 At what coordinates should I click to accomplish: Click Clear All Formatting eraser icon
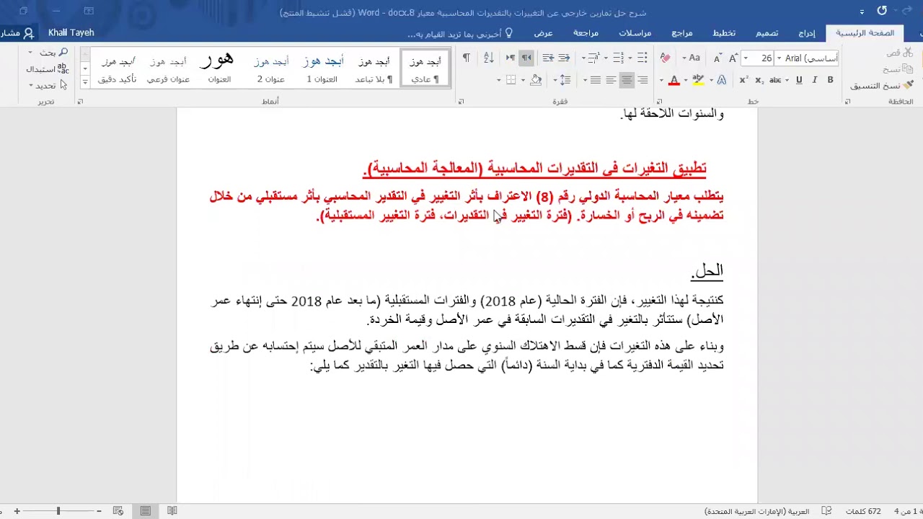click(x=665, y=58)
